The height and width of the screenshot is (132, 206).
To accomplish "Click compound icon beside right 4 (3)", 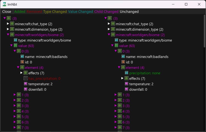I will coord(120,111).
